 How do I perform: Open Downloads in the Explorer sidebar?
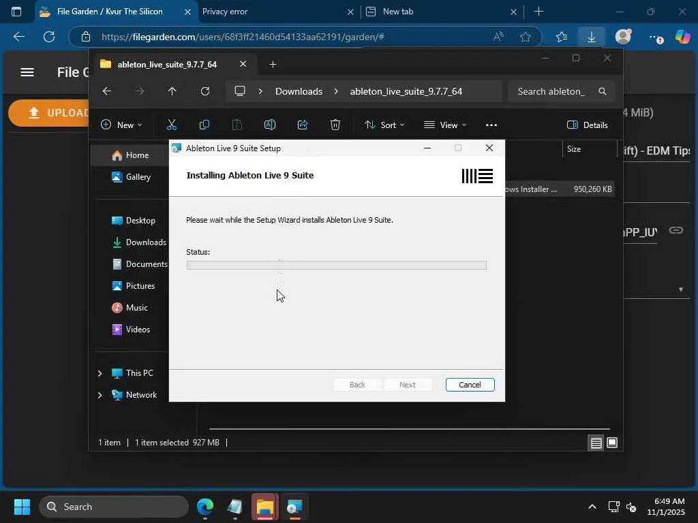[138, 242]
